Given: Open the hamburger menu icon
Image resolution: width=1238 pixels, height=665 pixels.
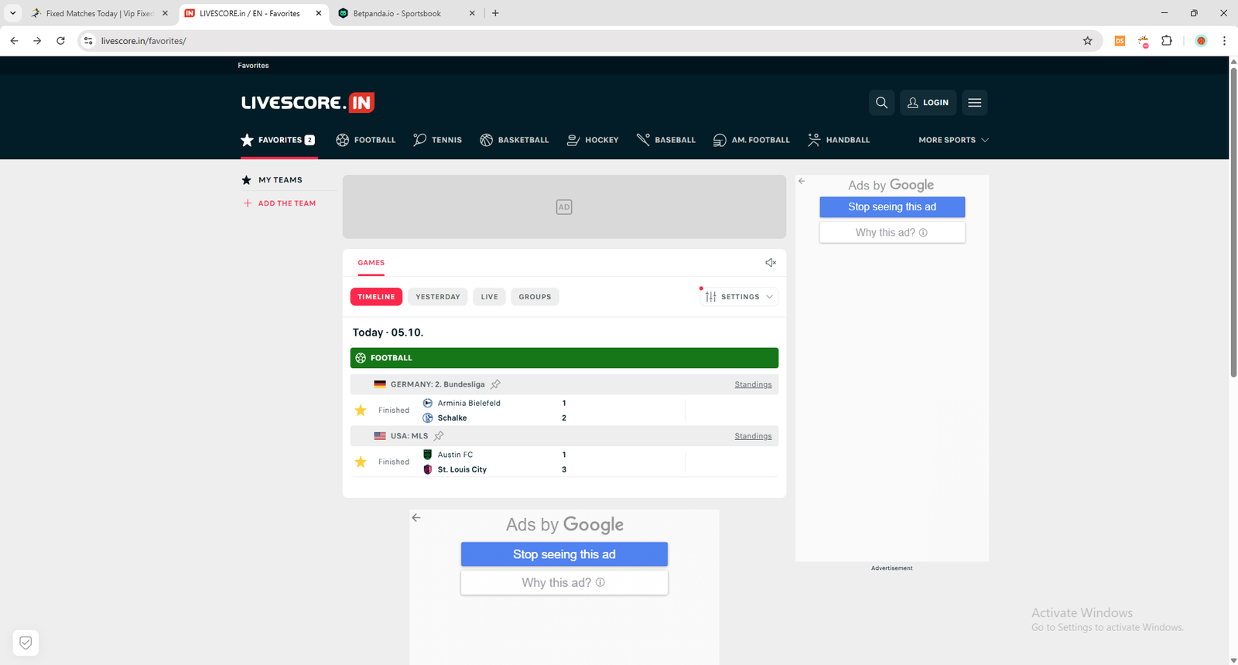Looking at the screenshot, I should (x=974, y=103).
